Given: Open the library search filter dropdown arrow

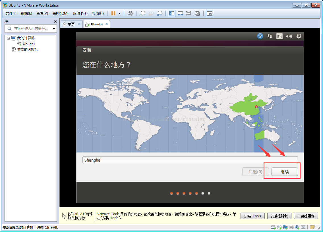Looking at the screenshot, I should point(54,29).
